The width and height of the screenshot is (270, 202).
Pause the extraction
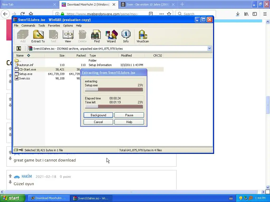[129, 115]
